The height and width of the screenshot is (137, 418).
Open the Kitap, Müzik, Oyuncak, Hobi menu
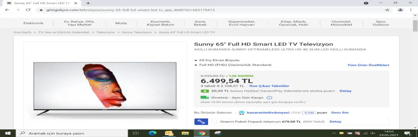point(294,23)
